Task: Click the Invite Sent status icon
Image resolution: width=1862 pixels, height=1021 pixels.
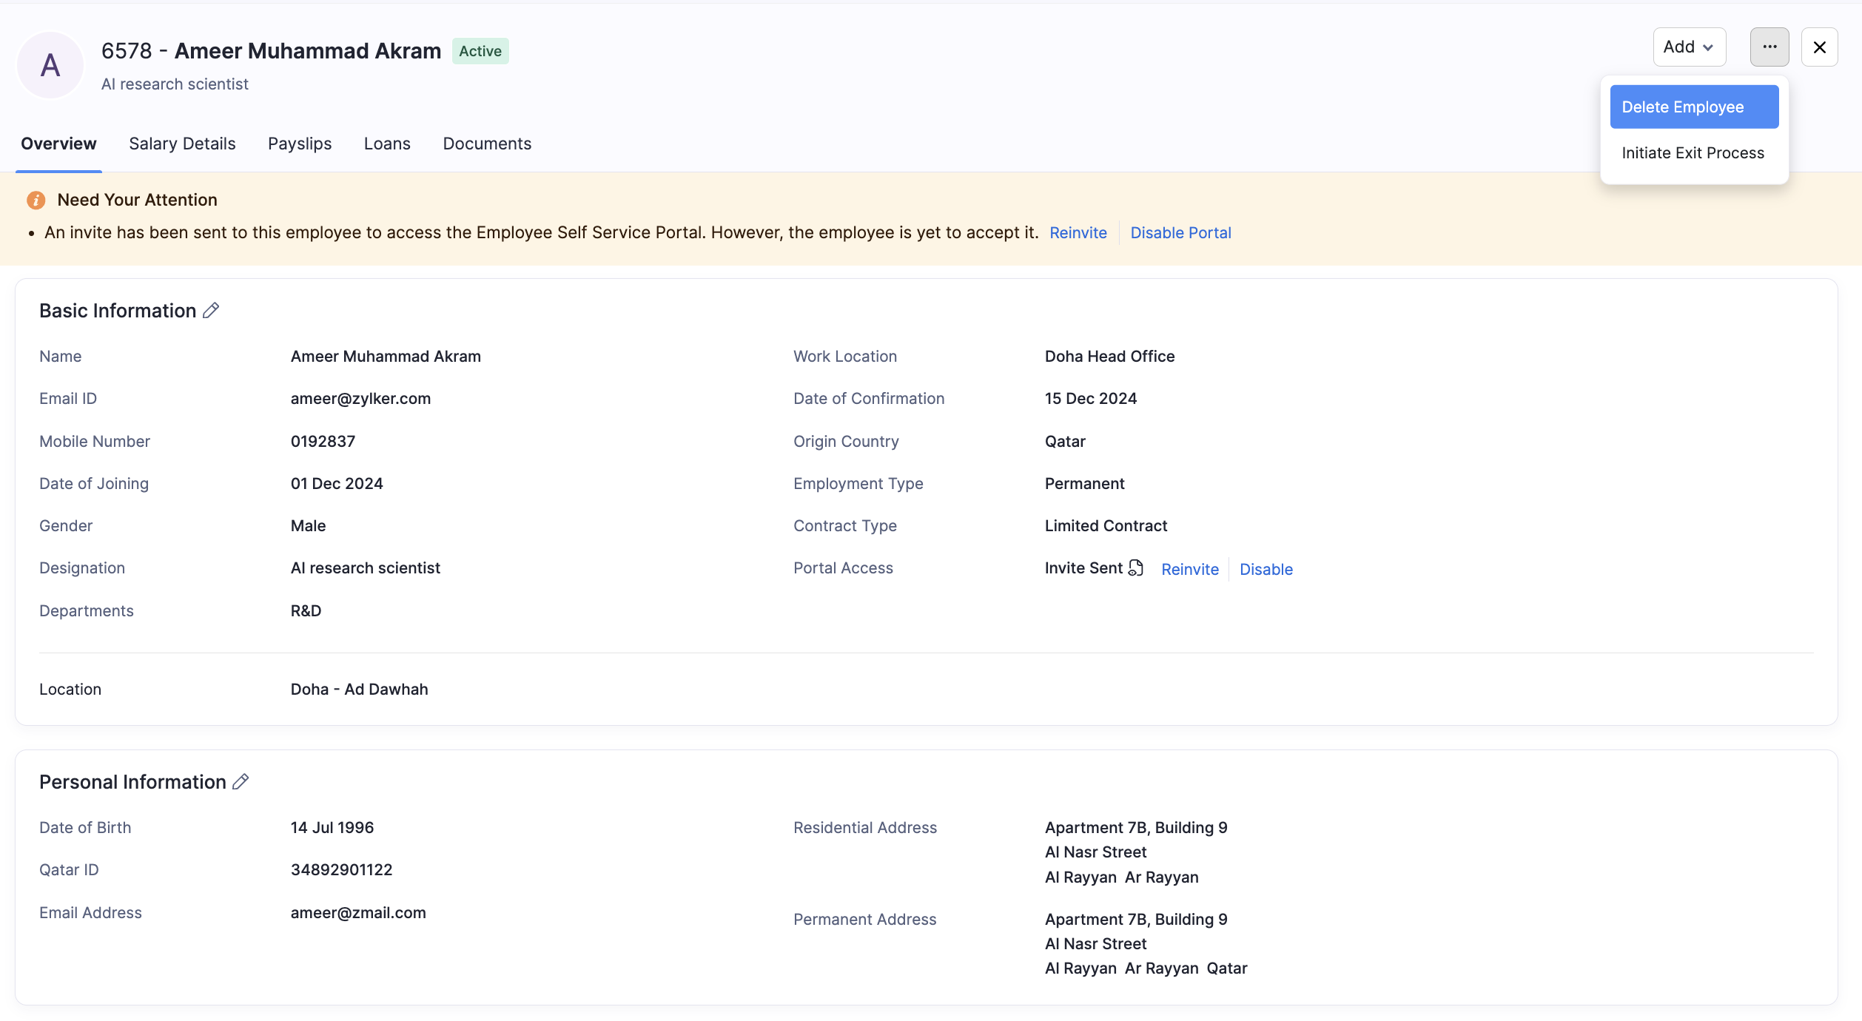Action: click(1136, 568)
